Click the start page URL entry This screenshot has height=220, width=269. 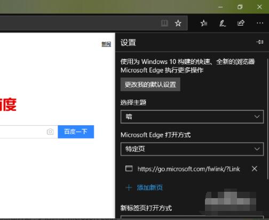189,169
